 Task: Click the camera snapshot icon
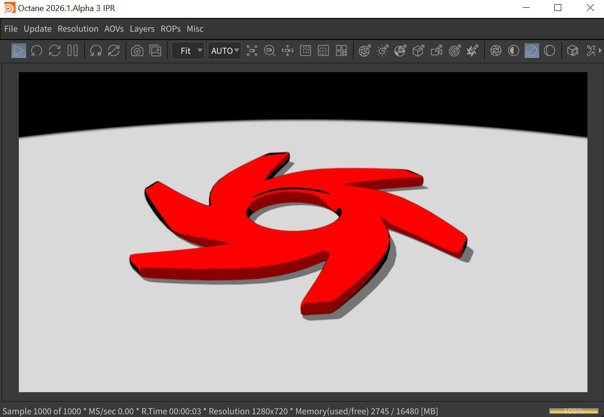click(x=137, y=51)
